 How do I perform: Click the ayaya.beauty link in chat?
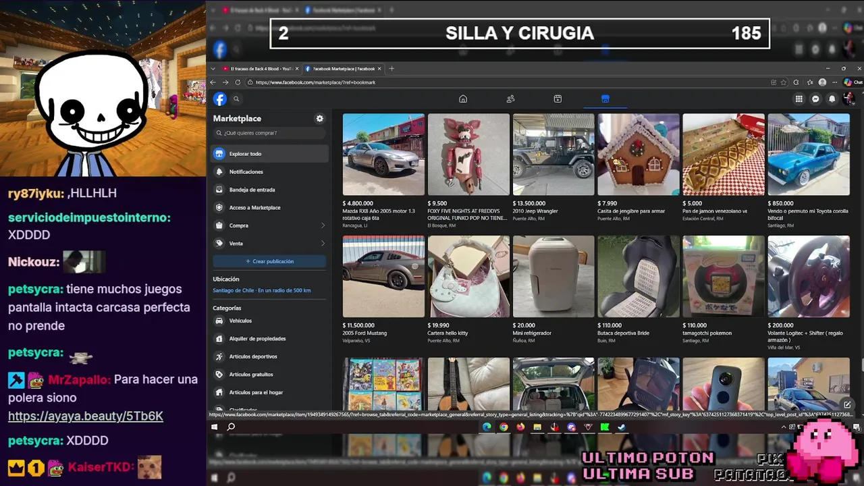pos(86,416)
